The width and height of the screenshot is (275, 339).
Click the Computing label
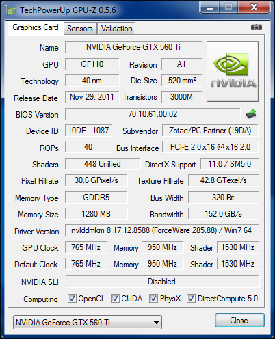click(x=40, y=299)
